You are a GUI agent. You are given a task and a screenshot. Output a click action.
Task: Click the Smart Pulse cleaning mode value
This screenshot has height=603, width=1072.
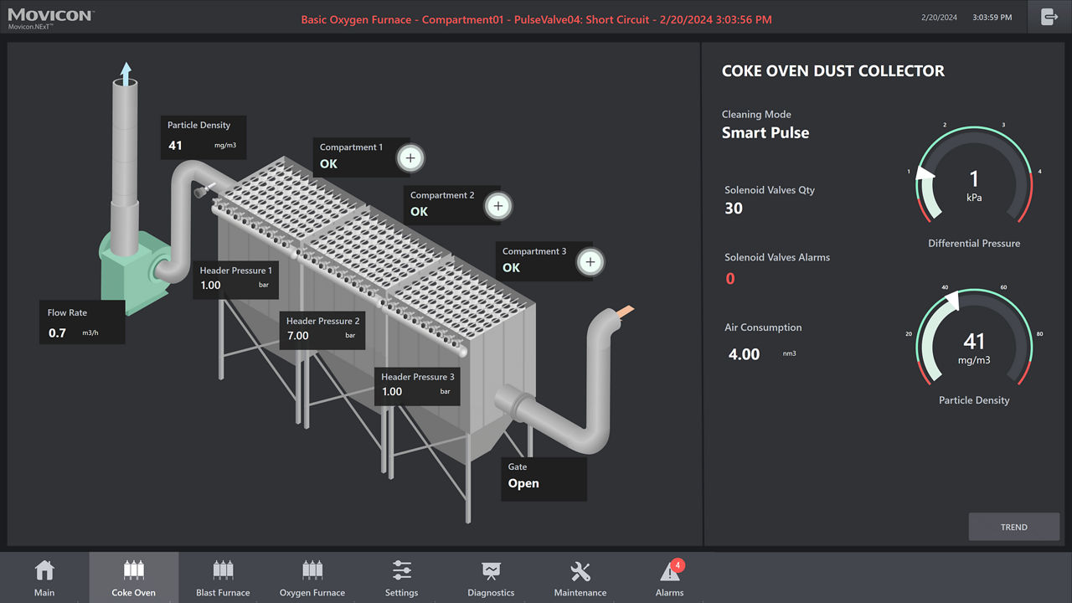[765, 133]
